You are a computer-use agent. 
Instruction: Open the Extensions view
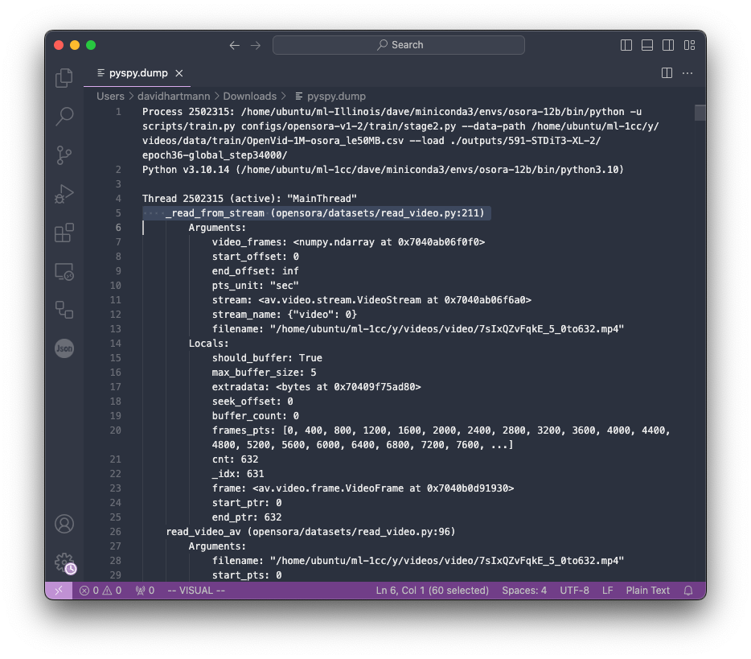coord(64,233)
